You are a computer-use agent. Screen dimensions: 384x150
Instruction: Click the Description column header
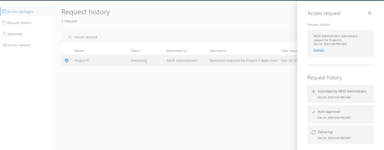point(218,51)
